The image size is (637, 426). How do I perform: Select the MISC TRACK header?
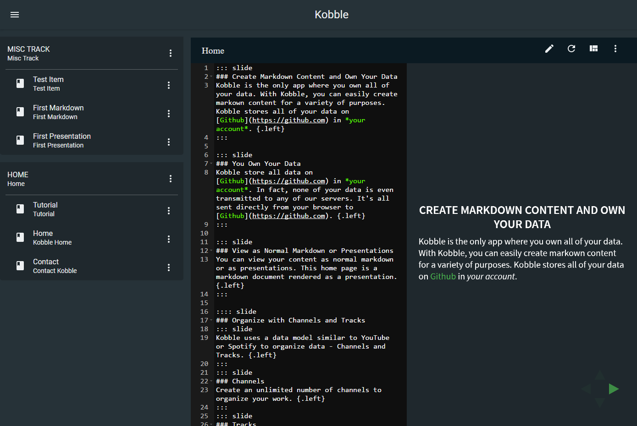click(28, 49)
